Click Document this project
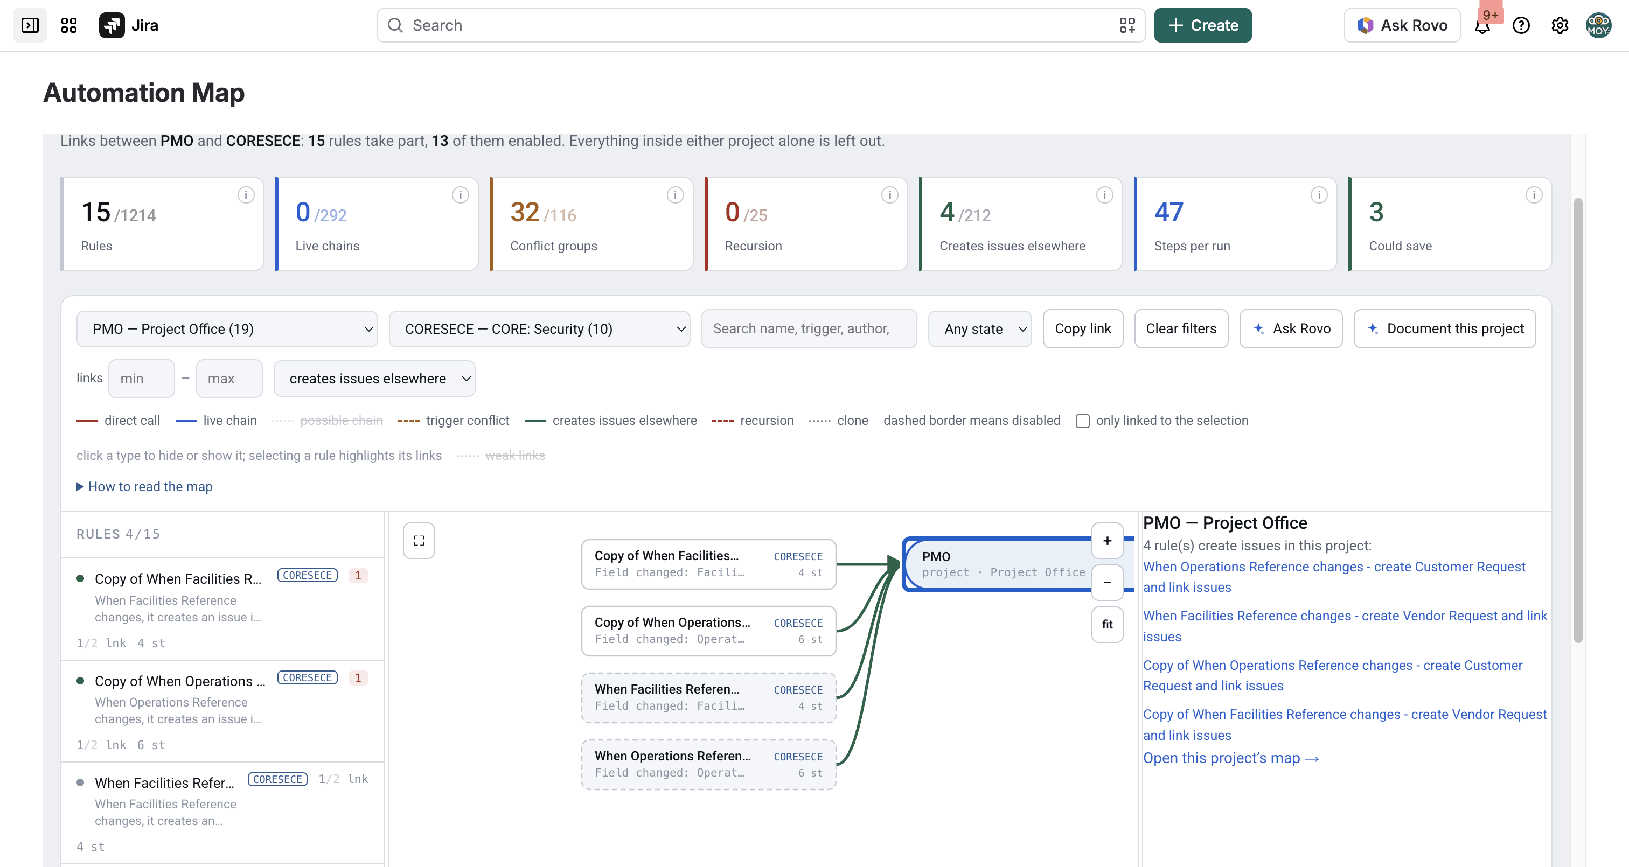The width and height of the screenshot is (1629, 867). point(1444,329)
